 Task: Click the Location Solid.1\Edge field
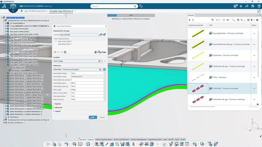[x=78, y=61]
